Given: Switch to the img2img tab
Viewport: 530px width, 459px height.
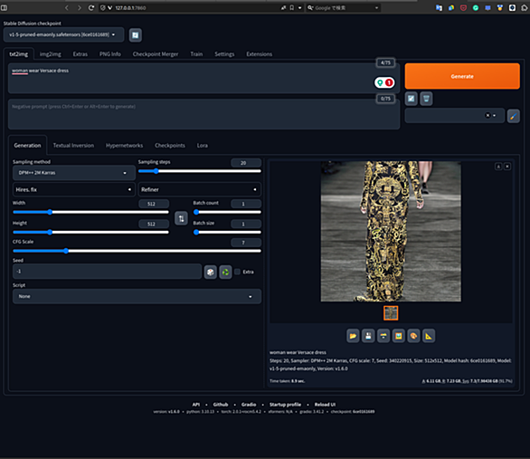Looking at the screenshot, I should click(x=51, y=54).
